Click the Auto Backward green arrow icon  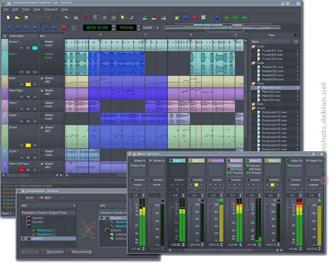point(235,18)
